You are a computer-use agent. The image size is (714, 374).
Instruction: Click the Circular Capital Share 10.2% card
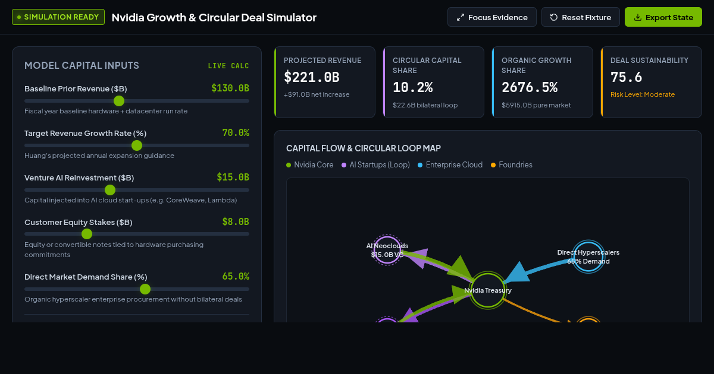[434, 82]
